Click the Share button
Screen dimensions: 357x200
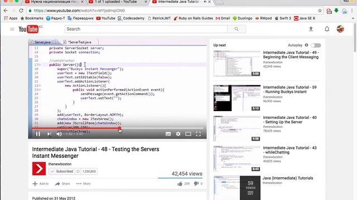pyautogui.click(x=62, y=184)
